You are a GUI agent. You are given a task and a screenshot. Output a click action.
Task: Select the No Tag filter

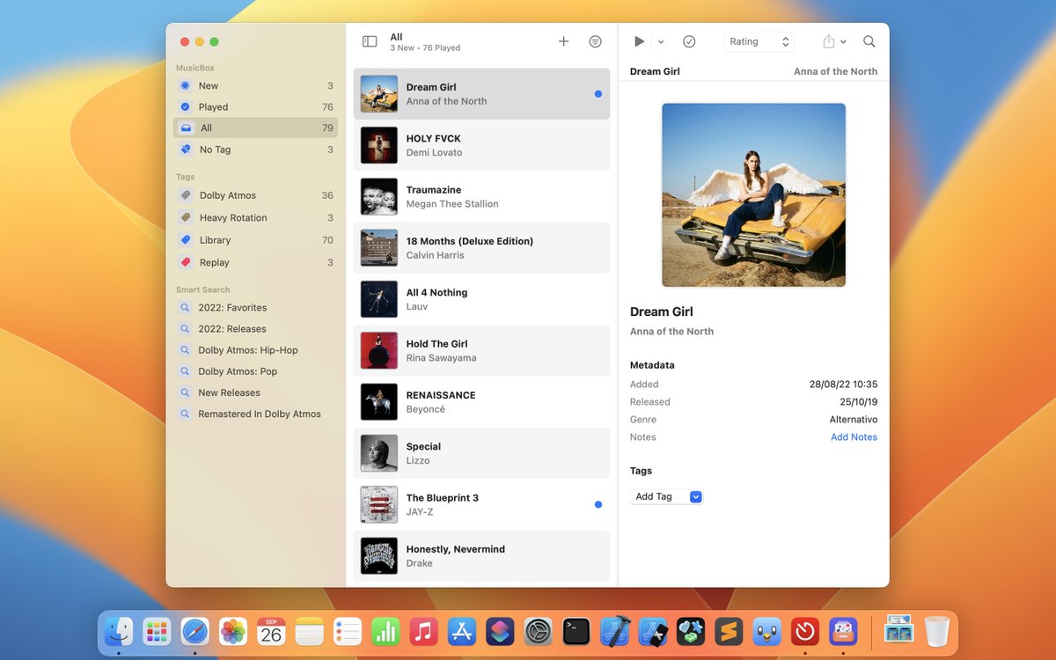pos(255,150)
